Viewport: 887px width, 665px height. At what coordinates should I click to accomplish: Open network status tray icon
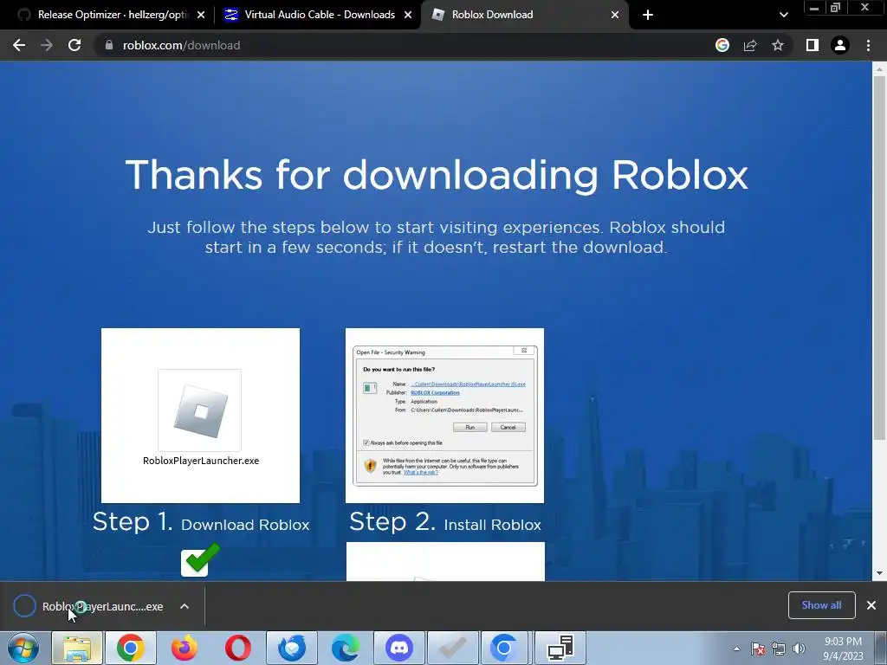(x=779, y=649)
